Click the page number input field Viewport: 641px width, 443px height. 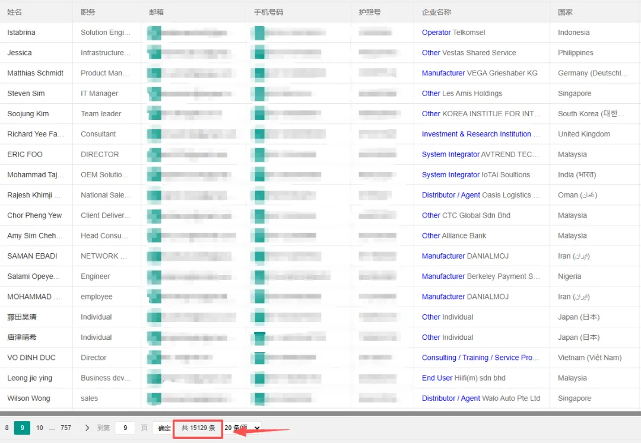coord(125,428)
